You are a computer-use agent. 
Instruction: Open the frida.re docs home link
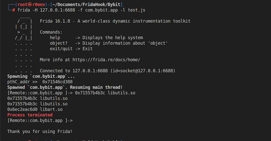(x=106, y=60)
